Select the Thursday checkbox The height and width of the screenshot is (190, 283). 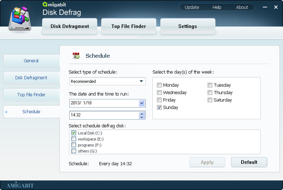(x=210, y=93)
